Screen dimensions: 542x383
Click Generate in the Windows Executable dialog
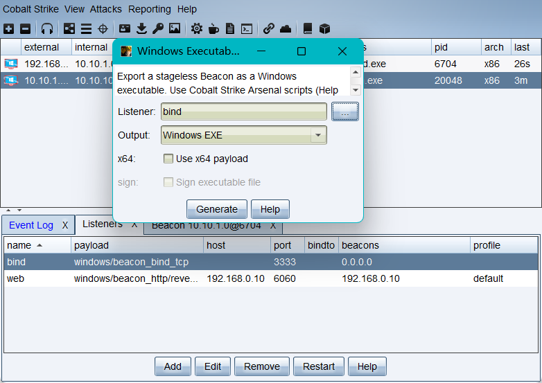[217, 209]
